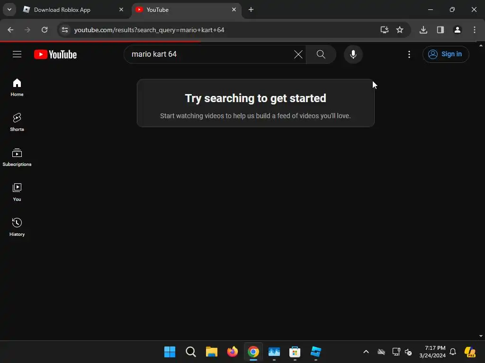The image size is (485, 363).
Task: Clear the search box with the X
Action: (298, 54)
